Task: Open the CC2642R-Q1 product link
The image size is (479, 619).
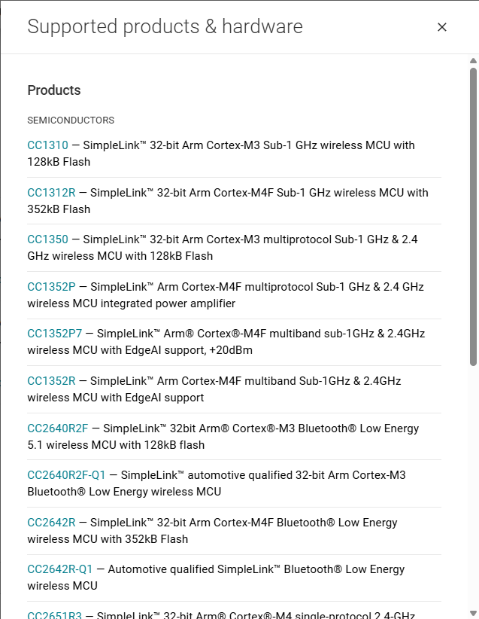Action: coord(60,569)
